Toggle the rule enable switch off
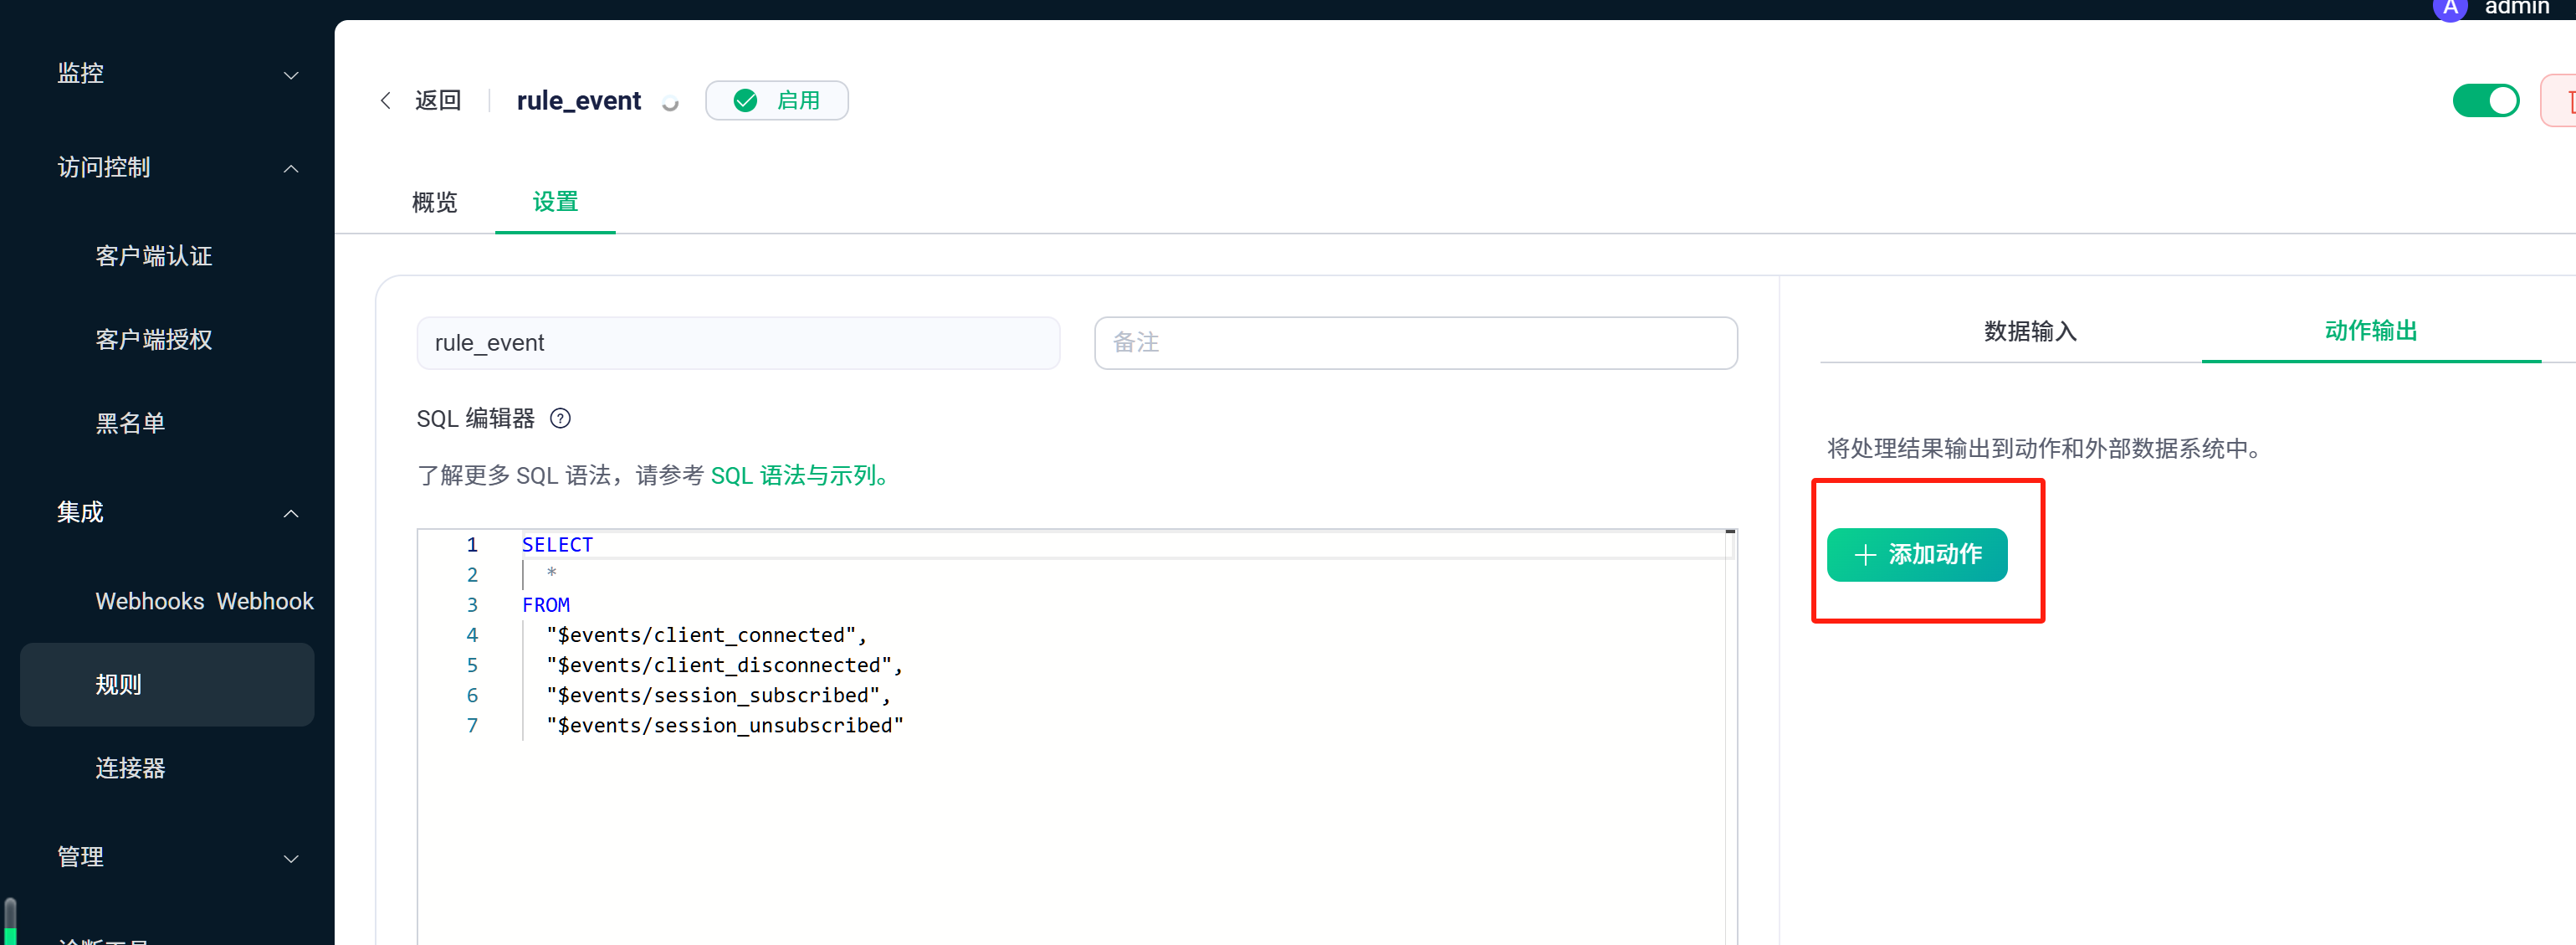 pos(2485,100)
